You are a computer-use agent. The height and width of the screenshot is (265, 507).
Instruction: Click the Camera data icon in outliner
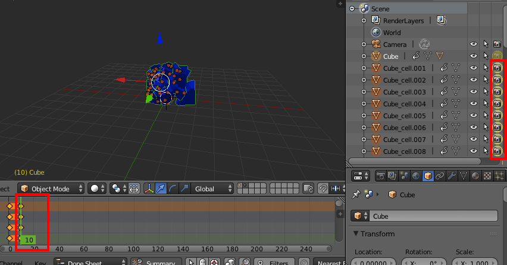pyautogui.click(x=424, y=44)
